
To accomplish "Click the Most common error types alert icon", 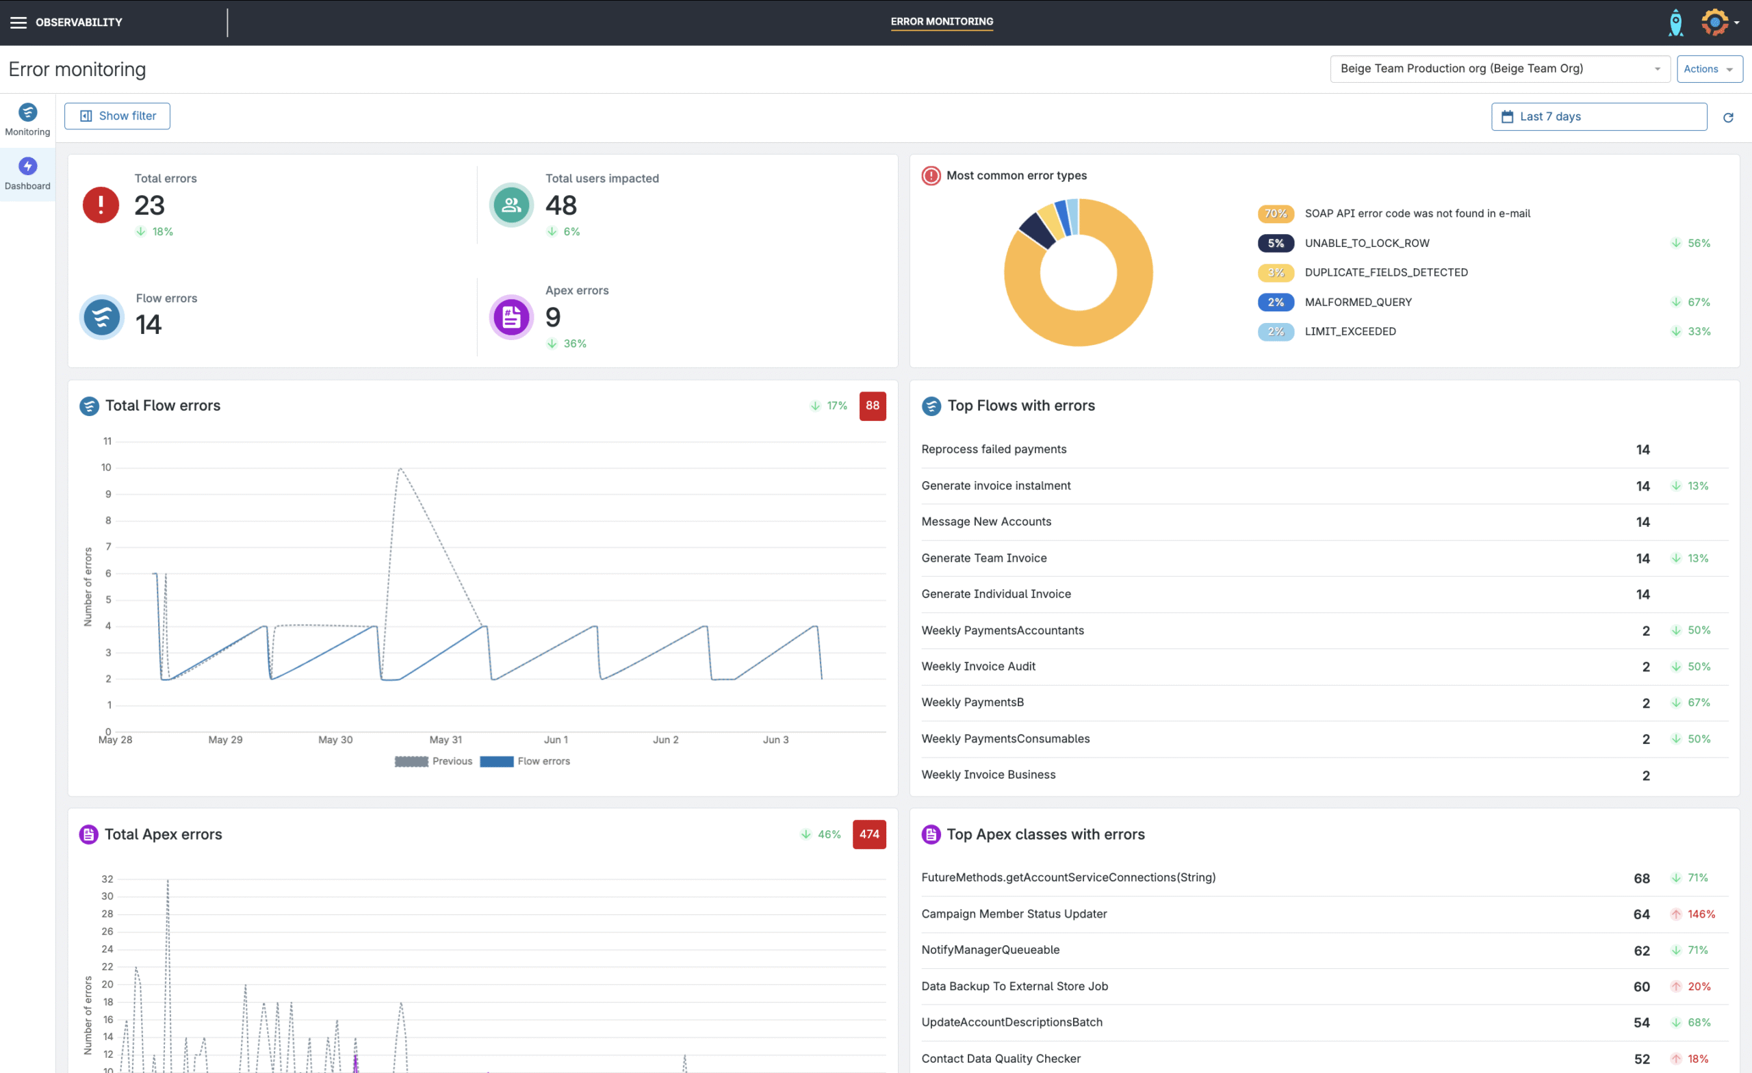I will pyautogui.click(x=930, y=176).
